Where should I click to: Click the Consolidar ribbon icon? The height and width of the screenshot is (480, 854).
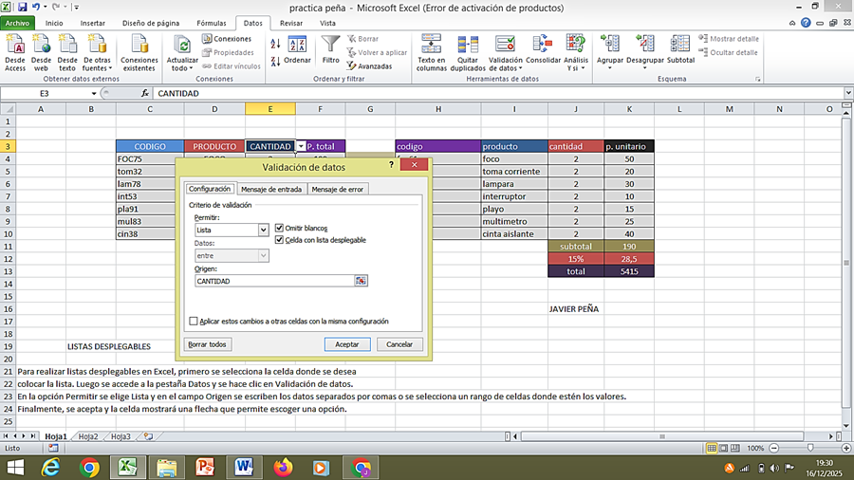543,46
